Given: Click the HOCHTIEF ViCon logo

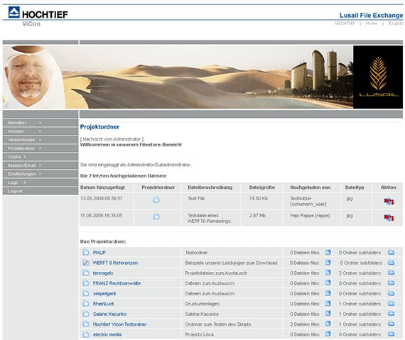Looking at the screenshot, I should coord(38,16).
